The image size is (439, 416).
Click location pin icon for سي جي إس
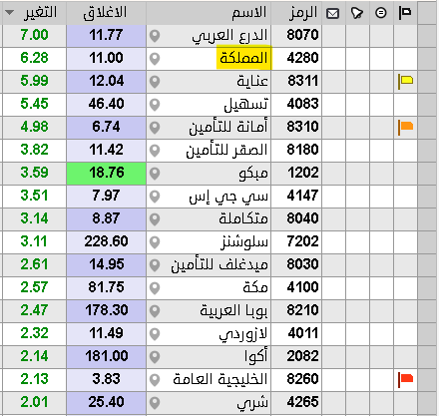pyautogui.click(x=155, y=197)
